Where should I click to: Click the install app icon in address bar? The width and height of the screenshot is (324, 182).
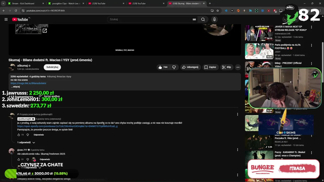tap(212, 11)
